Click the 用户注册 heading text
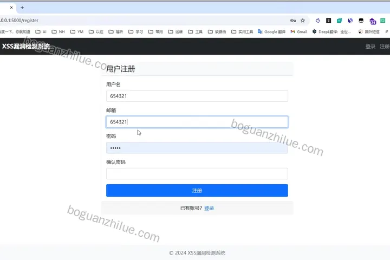This screenshot has width=390, height=260. tap(121, 69)
